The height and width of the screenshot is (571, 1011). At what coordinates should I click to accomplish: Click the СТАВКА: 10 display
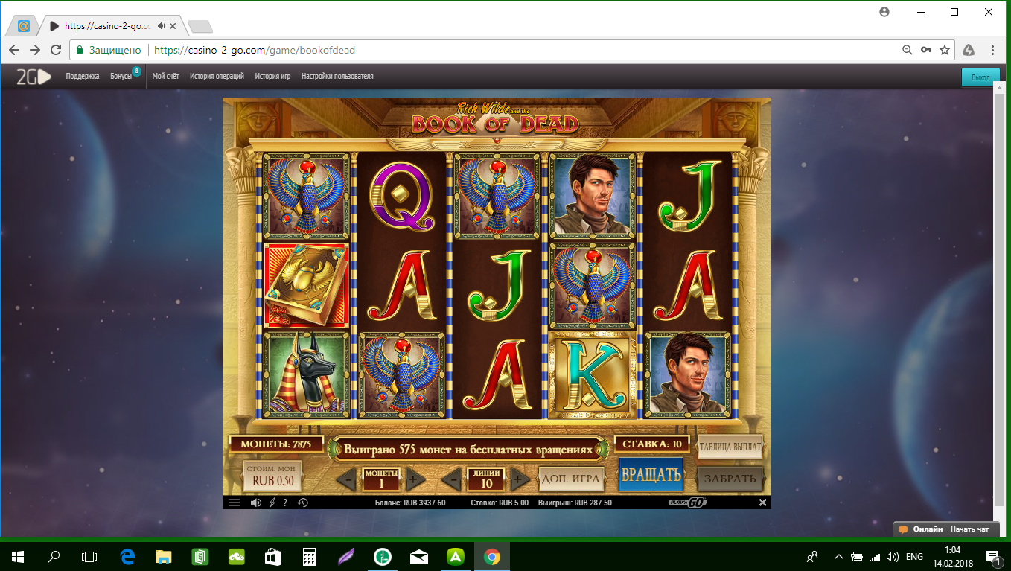point(651,444)
